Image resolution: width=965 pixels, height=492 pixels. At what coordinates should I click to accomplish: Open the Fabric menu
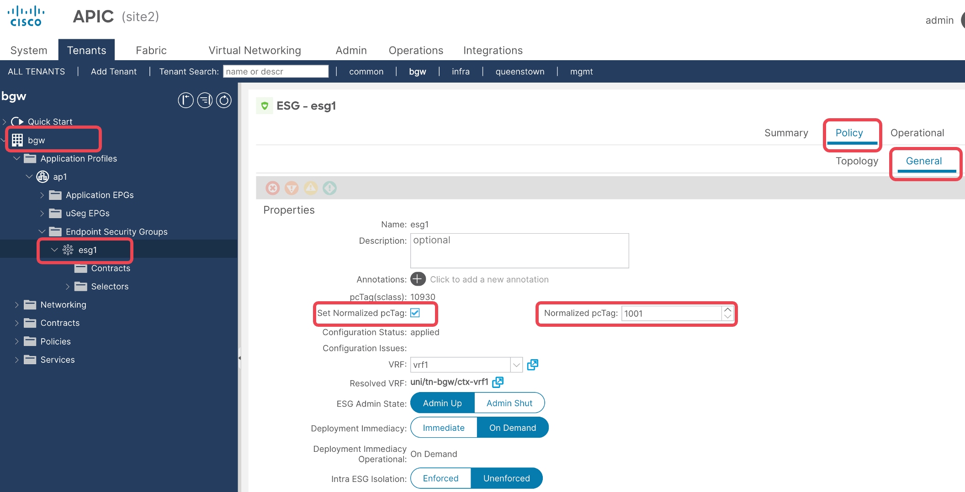151,50
